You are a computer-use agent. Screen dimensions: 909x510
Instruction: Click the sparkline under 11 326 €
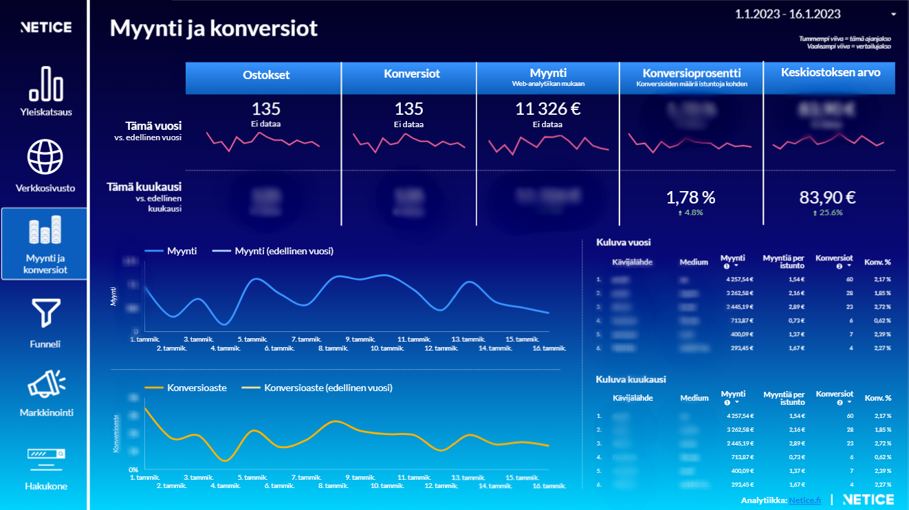click(549, 144)
